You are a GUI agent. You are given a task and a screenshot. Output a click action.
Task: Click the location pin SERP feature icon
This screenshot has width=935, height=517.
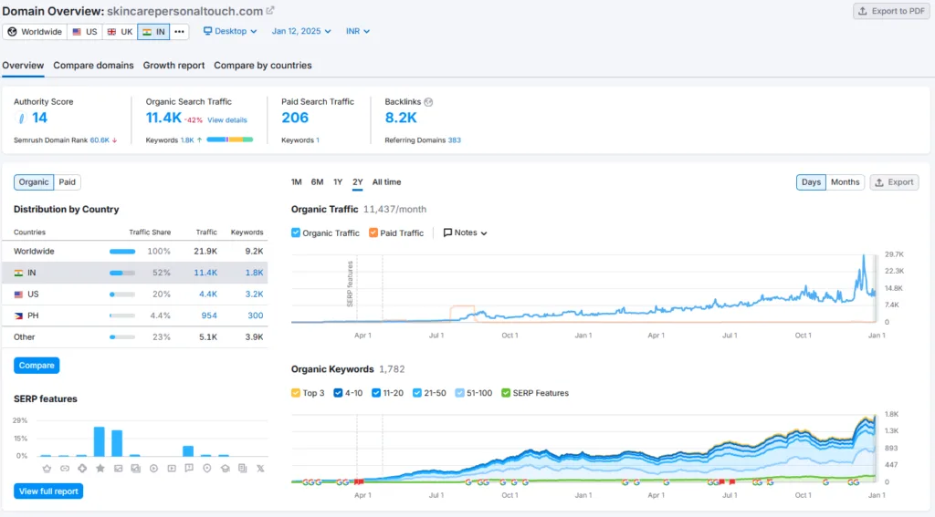[x=207, y=468]
